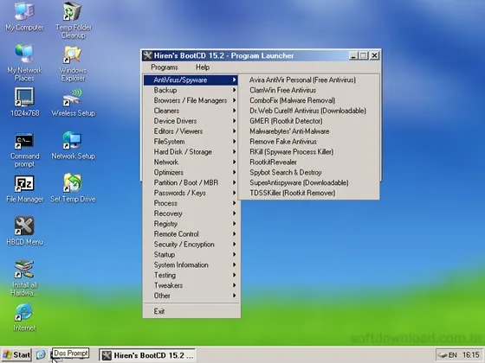485x363 pixels.
Task: Open Temp Folder Cleanup icon
Action: [x=74, y=20]
